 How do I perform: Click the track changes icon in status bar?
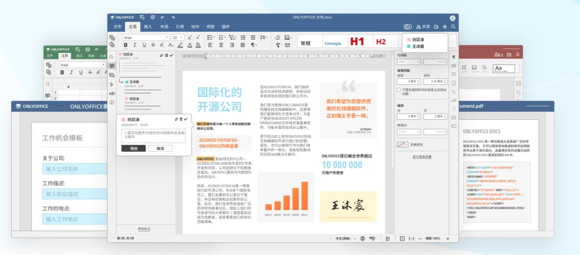point(388,239)
